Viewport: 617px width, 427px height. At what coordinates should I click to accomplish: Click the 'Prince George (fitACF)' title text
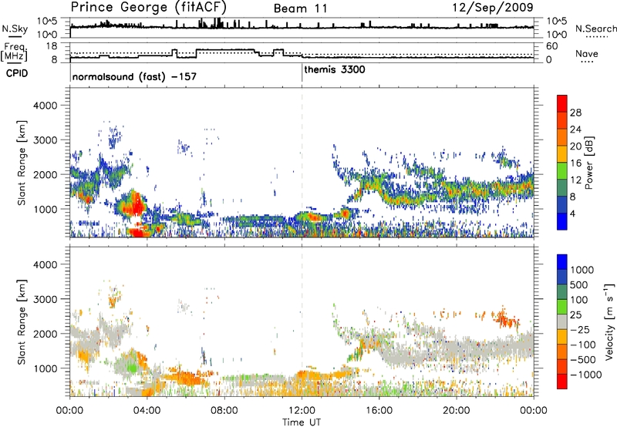click(x=148, y=8)
